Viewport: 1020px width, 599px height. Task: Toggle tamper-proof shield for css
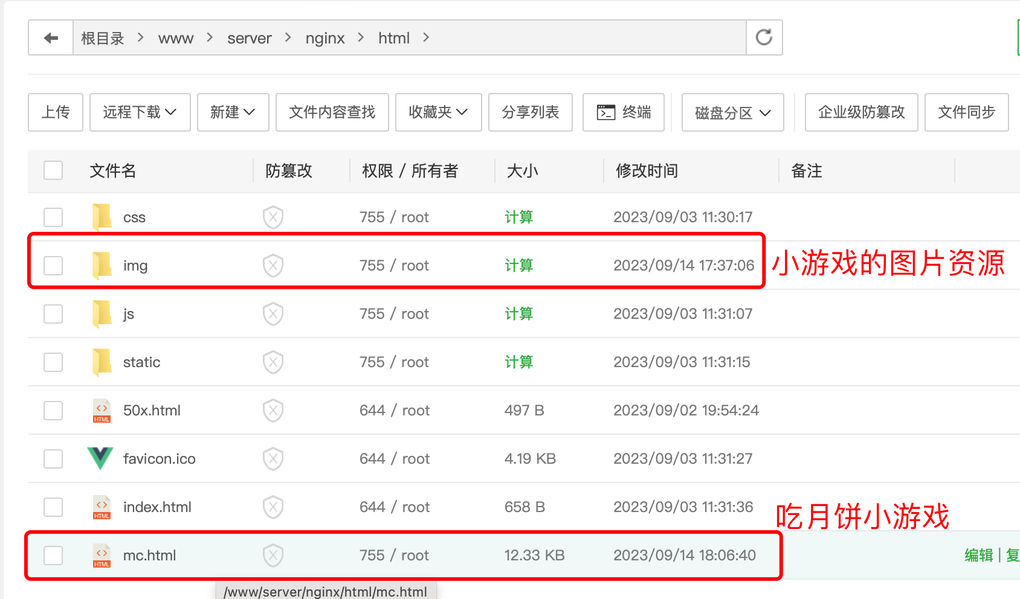point(273,217)
